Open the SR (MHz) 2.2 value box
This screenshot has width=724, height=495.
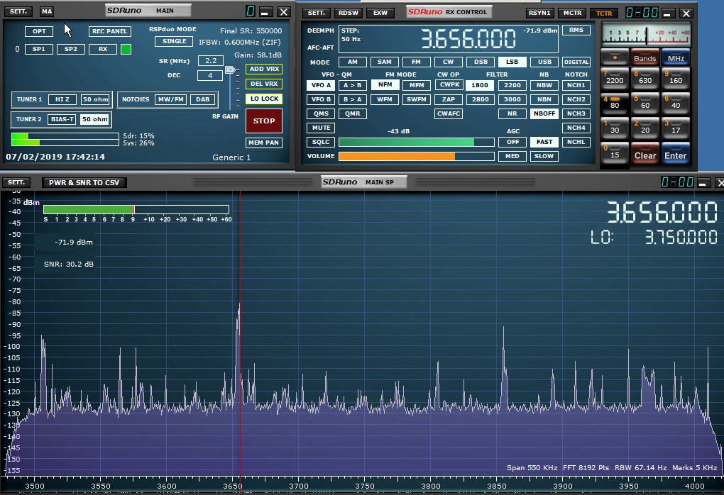point(211,60)
